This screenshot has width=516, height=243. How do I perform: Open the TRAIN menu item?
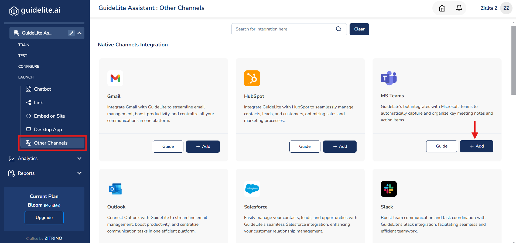pos(24,45)
